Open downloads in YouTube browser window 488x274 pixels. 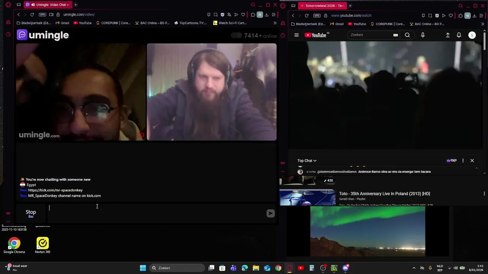click(474, 16)
